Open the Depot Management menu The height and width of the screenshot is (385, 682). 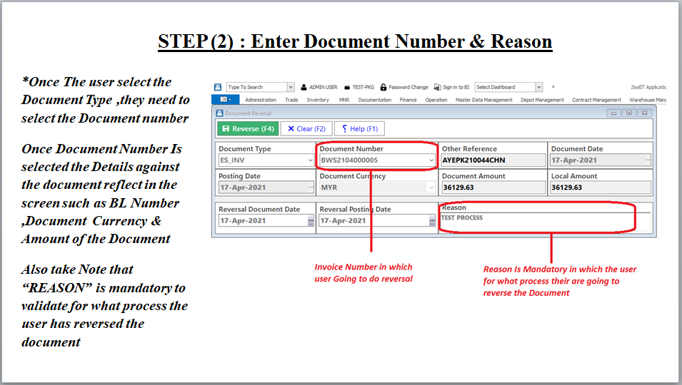(542, 100)
